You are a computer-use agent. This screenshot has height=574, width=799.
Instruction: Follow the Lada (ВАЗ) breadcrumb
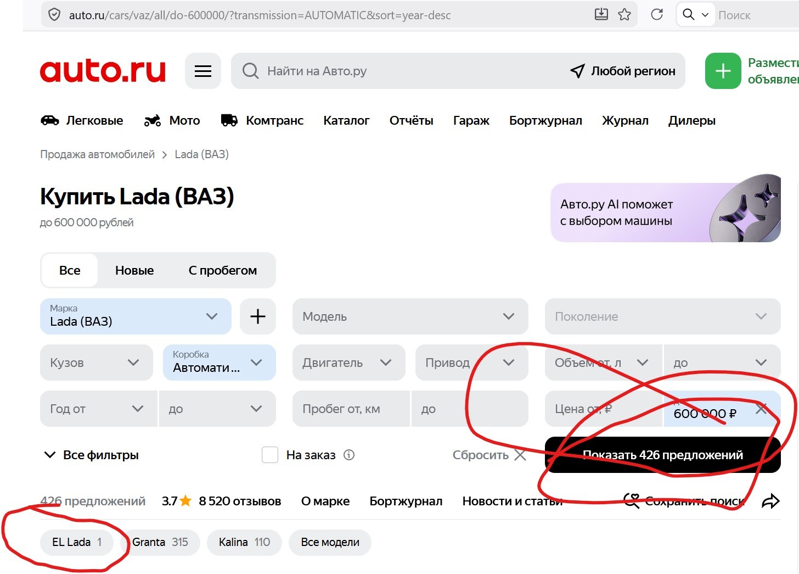(201, 154)
